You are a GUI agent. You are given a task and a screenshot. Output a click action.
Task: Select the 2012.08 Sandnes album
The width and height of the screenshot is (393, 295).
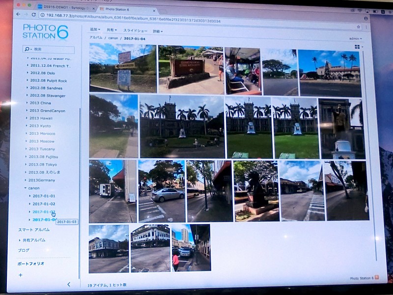click(46, 88)
